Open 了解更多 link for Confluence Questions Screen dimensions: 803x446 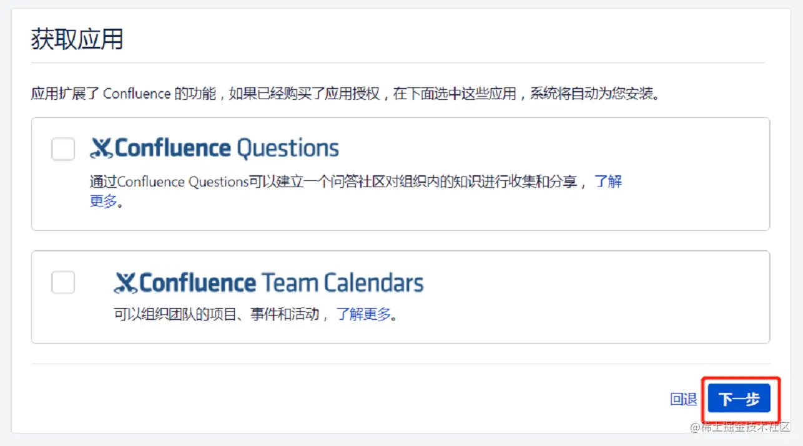point(607,182)
